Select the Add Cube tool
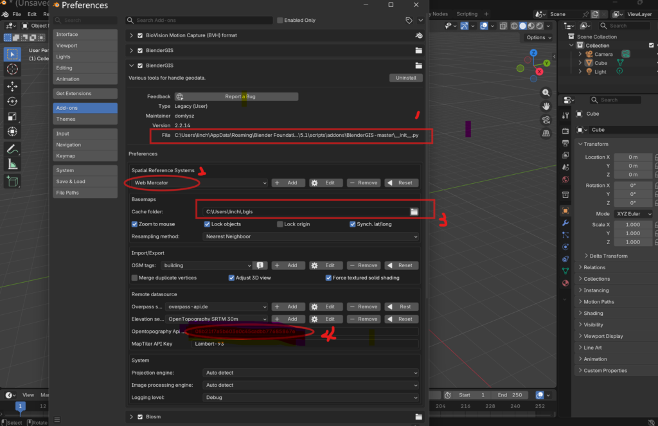The height and width of the screenshot is (426, 658). (x=12, y=181)
